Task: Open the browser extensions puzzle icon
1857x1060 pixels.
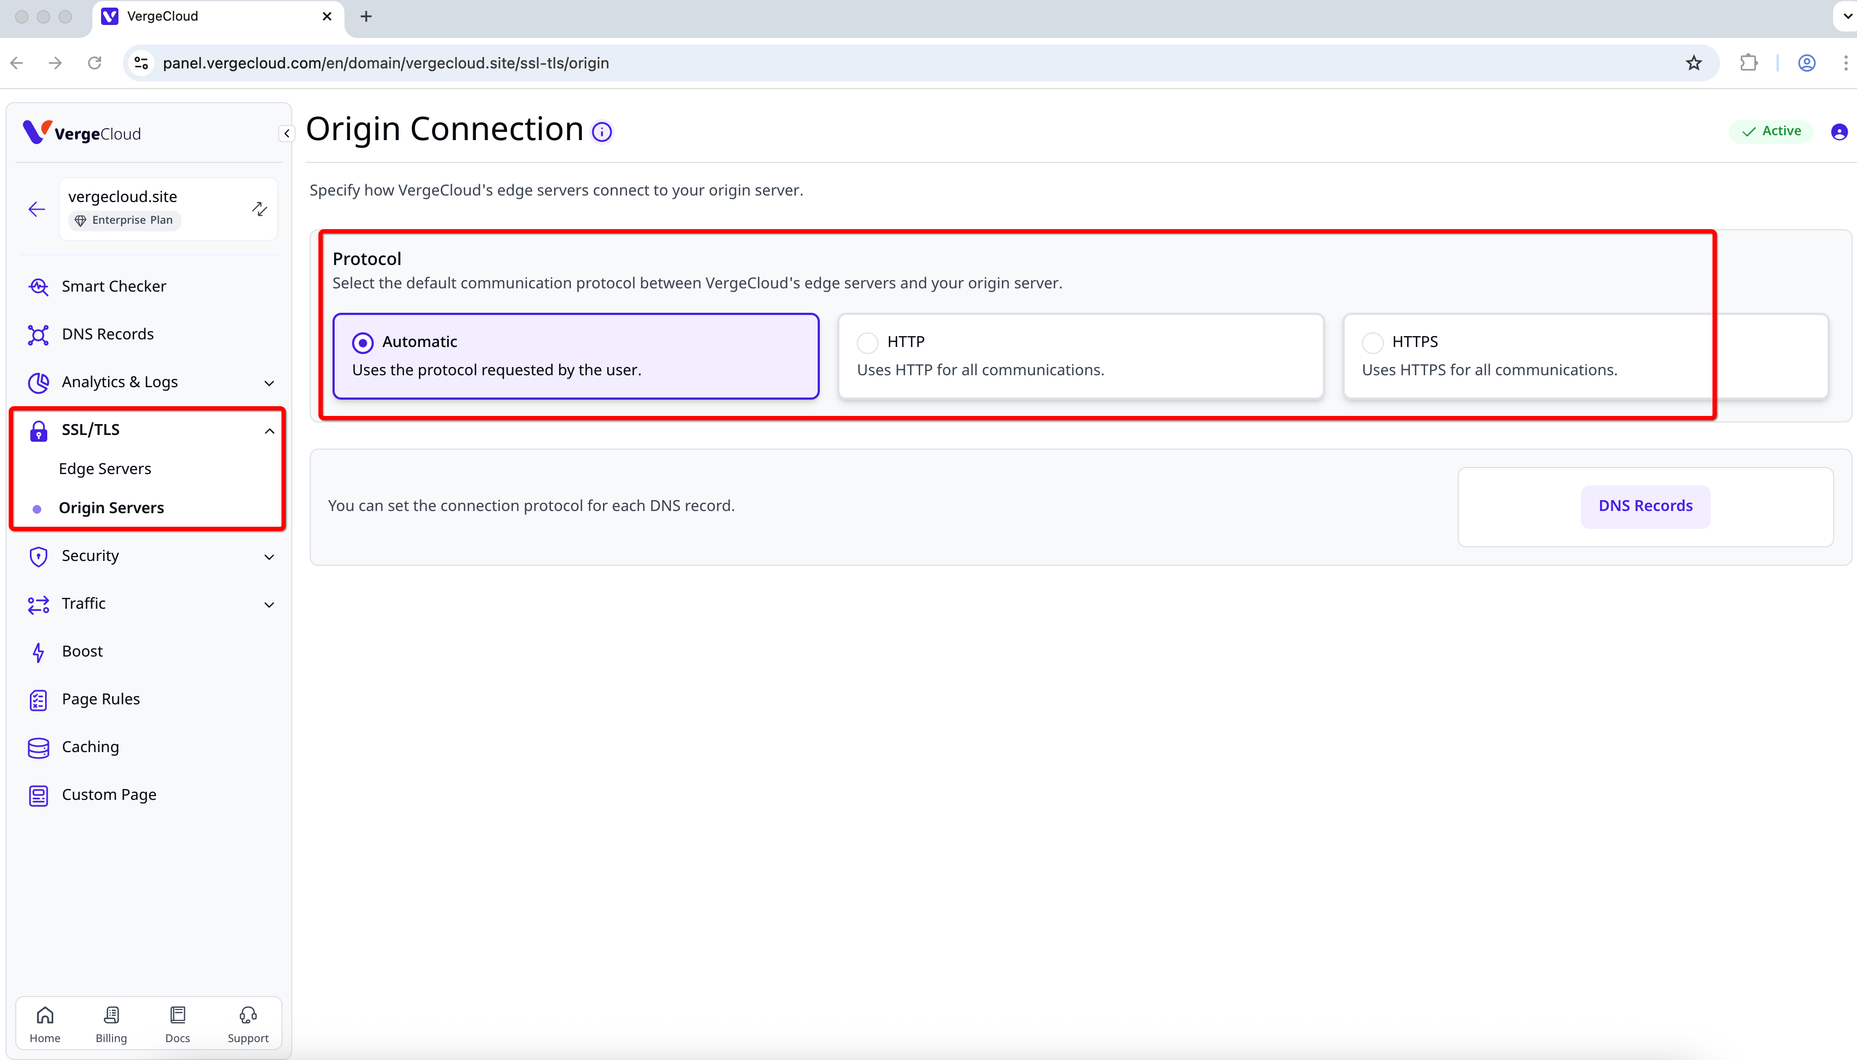Action: tap(1748, 64)
